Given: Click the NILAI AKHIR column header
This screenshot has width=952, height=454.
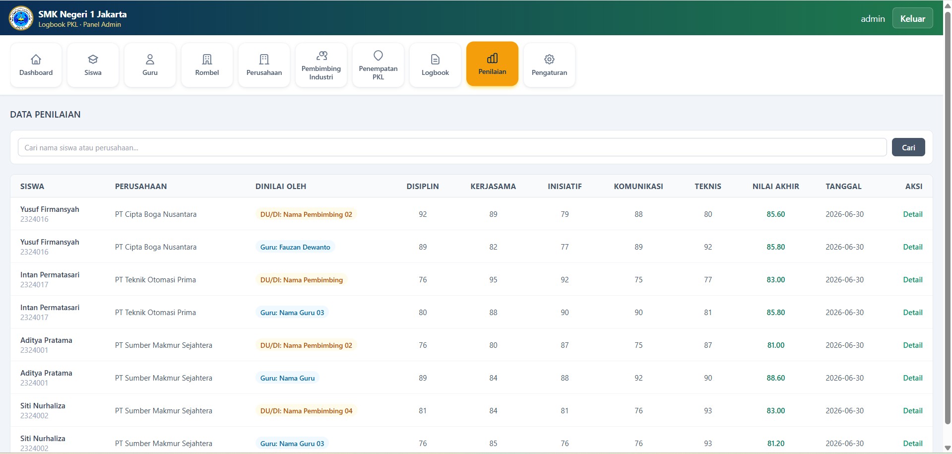Looking at the screenshot, I should tap(776, 187).
